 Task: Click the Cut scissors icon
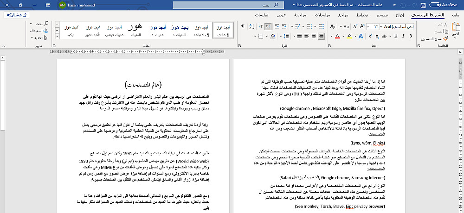pos(445,24)
